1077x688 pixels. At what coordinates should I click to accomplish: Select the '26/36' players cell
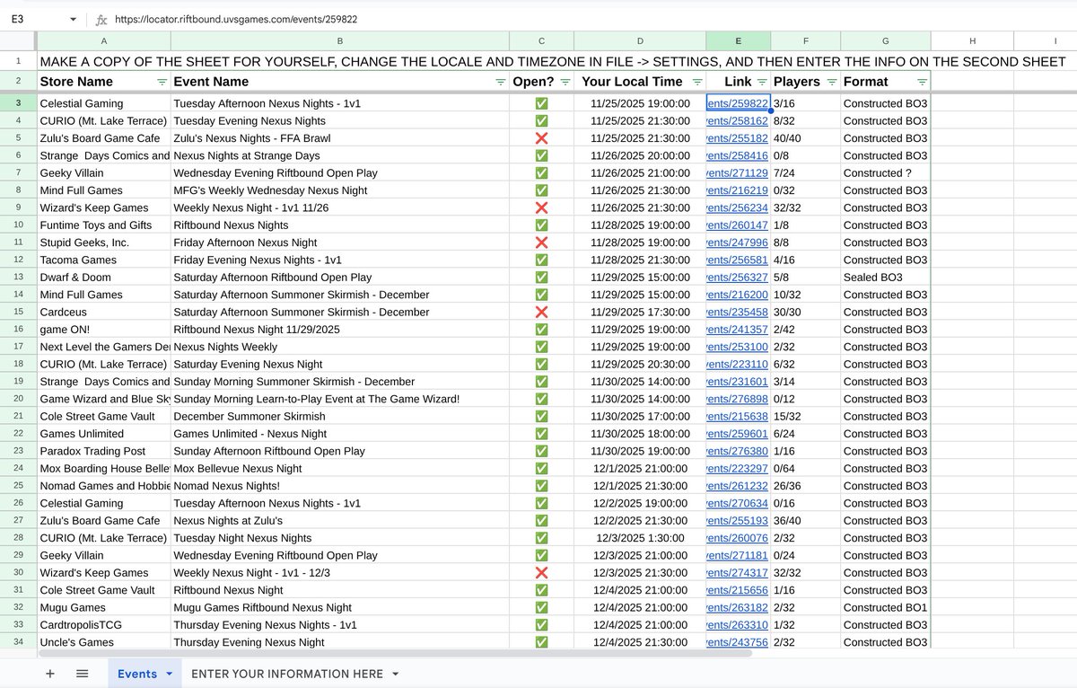(x=806, y=486)
